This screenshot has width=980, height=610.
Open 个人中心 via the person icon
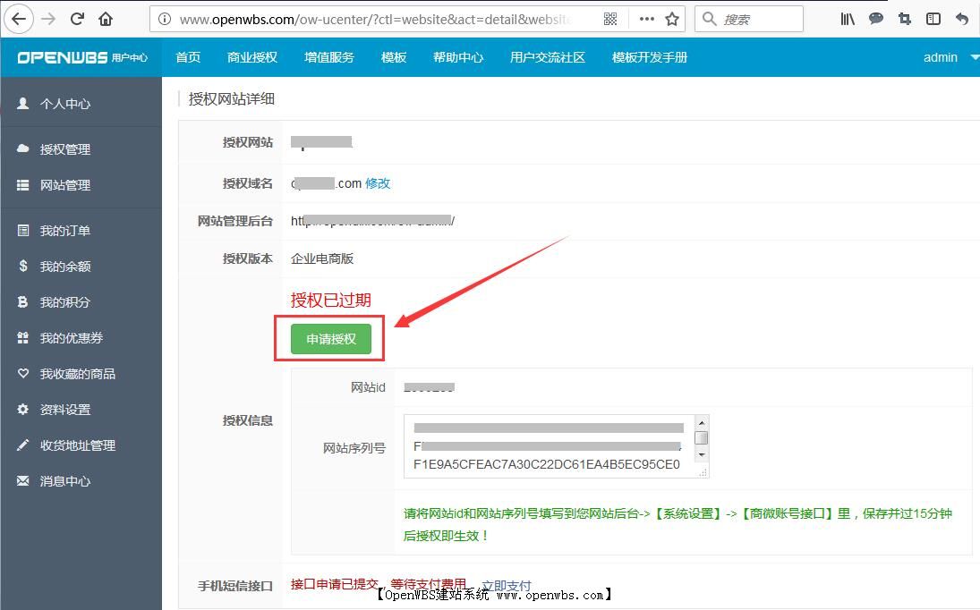coord(22,103)
